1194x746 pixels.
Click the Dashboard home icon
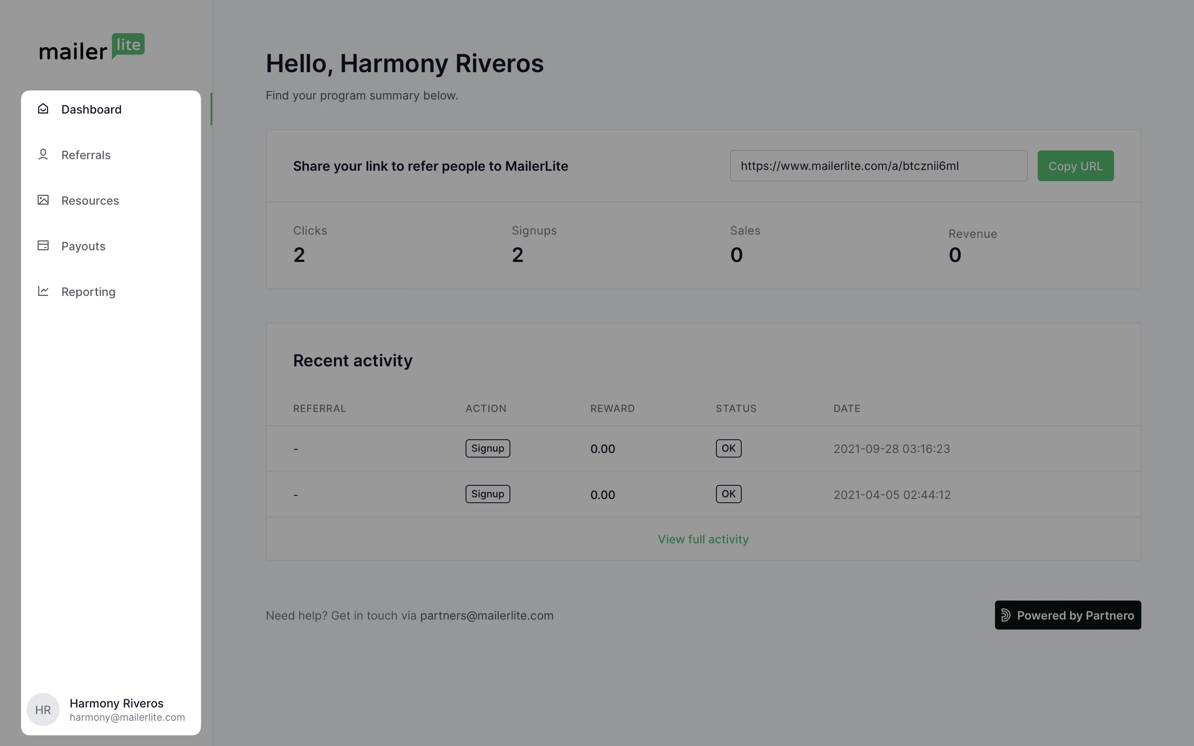coord(43,109)
